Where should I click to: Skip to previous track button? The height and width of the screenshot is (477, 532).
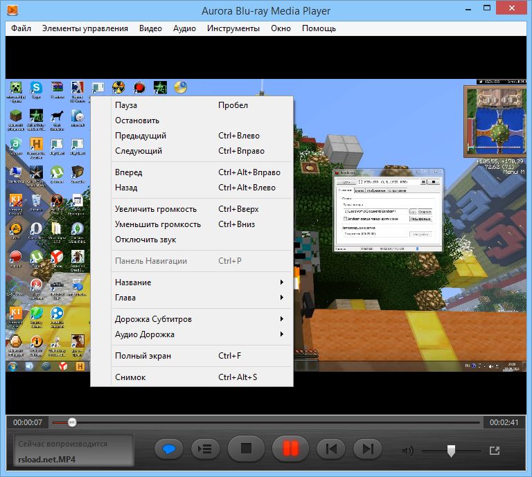point(331,449)
